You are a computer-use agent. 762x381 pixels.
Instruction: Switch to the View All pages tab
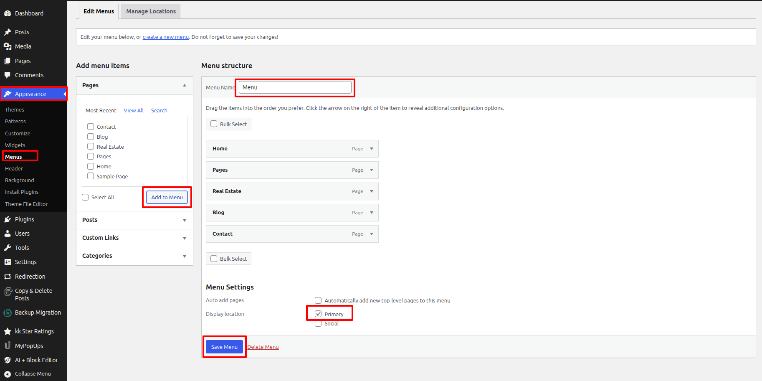[x=134, y=110]
